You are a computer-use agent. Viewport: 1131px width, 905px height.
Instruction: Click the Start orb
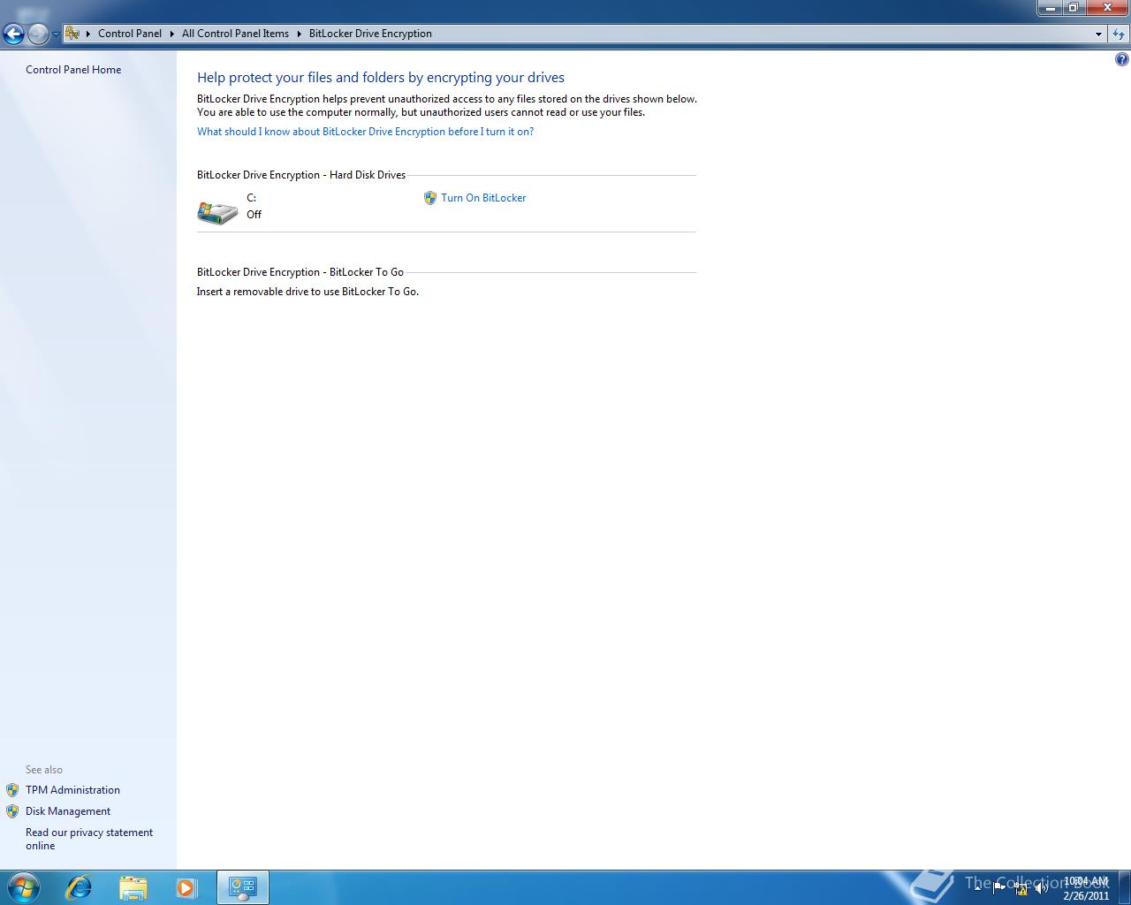point(22,886)
